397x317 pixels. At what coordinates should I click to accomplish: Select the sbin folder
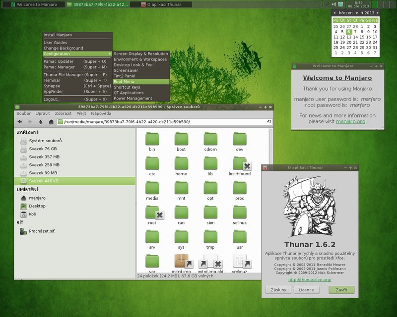[210, 212]
